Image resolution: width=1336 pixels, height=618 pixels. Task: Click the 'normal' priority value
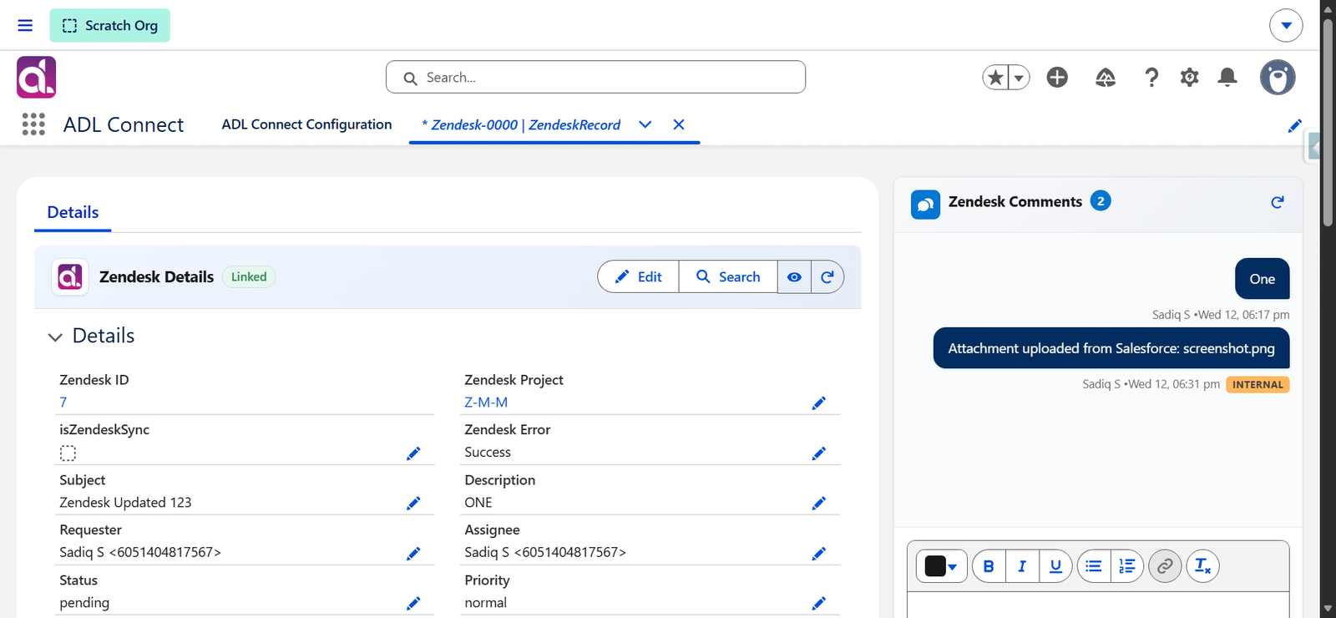[x=485, y=602]
